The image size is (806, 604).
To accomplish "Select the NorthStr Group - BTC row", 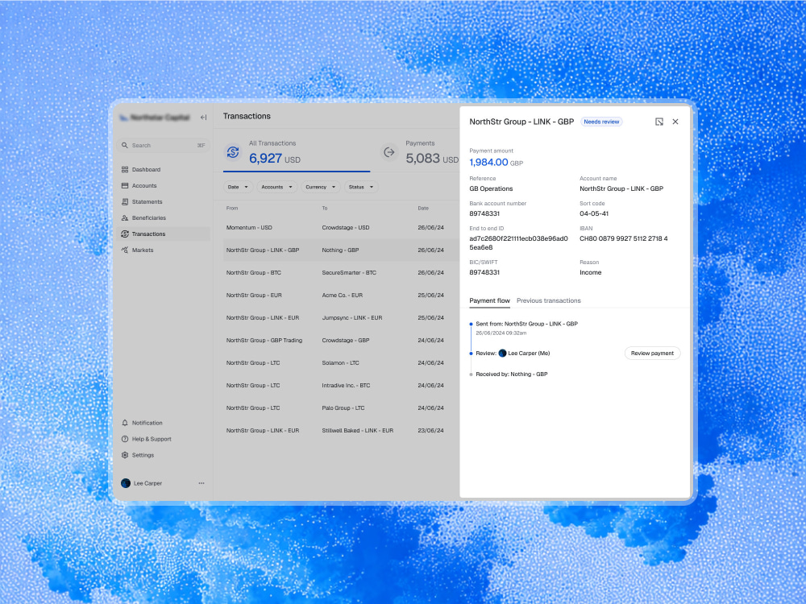I will [x=341, y=273].
